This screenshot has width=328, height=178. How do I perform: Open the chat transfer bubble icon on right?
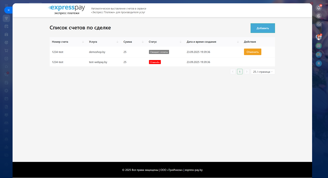click(319, 24)
